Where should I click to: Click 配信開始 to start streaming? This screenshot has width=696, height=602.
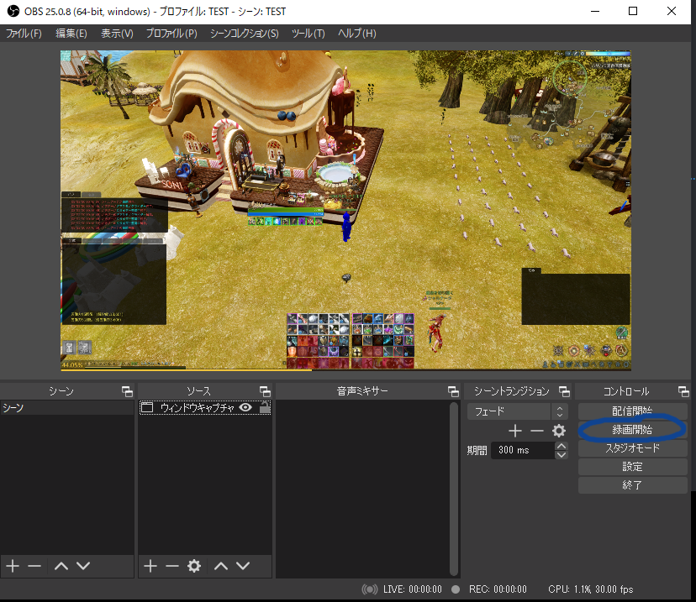point(632,411)
